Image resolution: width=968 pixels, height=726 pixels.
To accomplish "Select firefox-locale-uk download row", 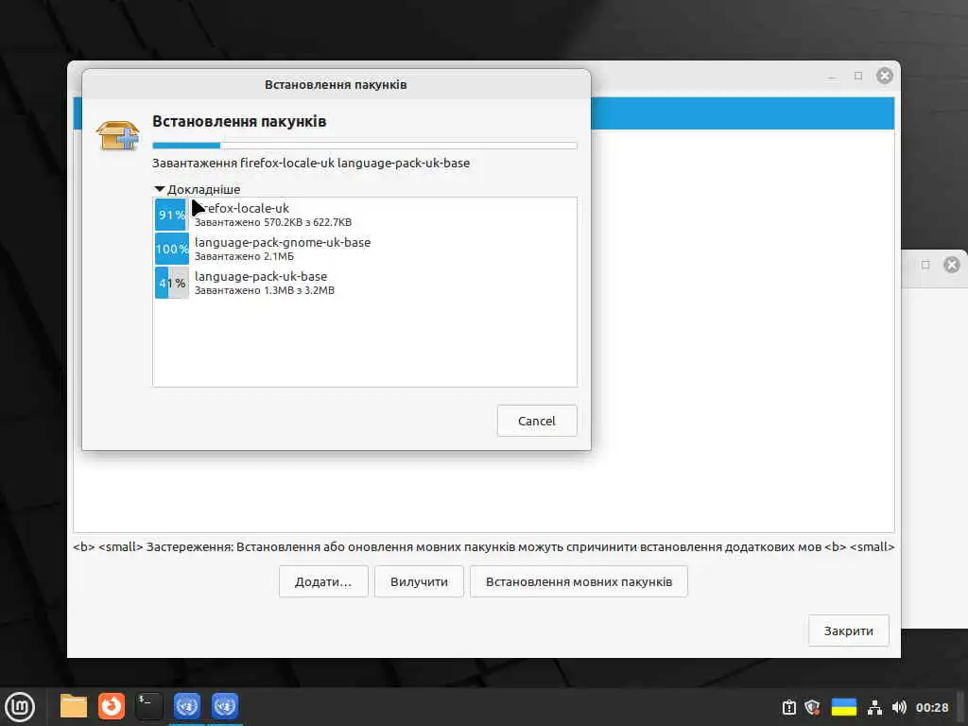I will 364,215.
